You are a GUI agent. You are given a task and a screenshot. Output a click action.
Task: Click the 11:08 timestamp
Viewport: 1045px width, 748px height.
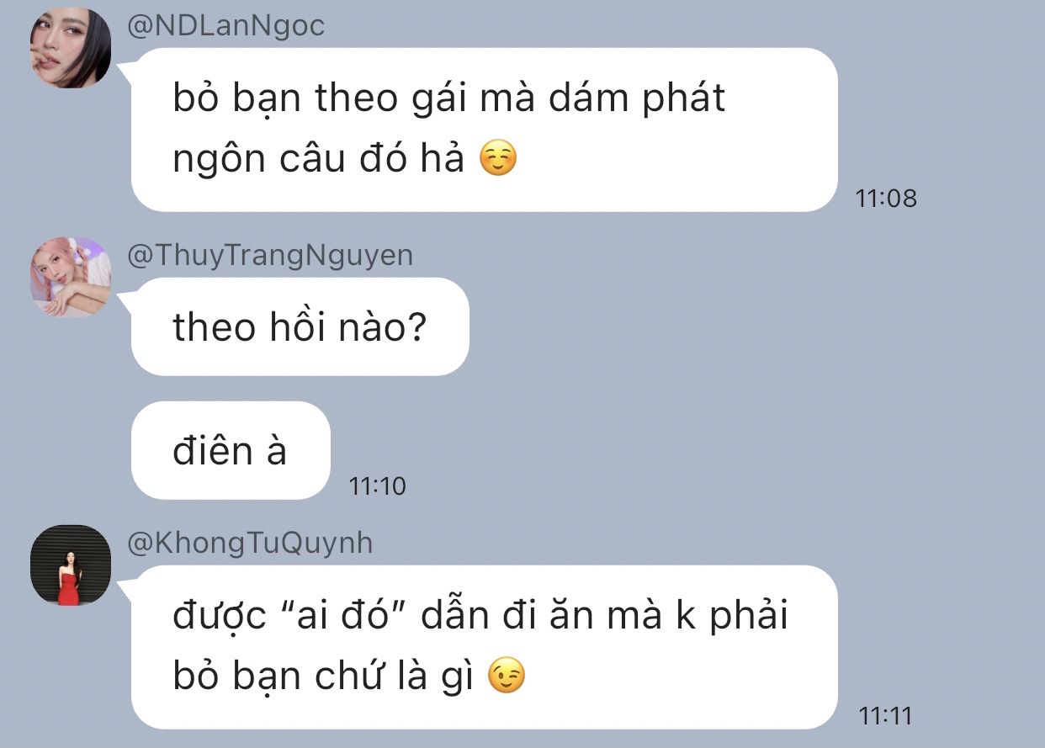[x=886, y=199]
